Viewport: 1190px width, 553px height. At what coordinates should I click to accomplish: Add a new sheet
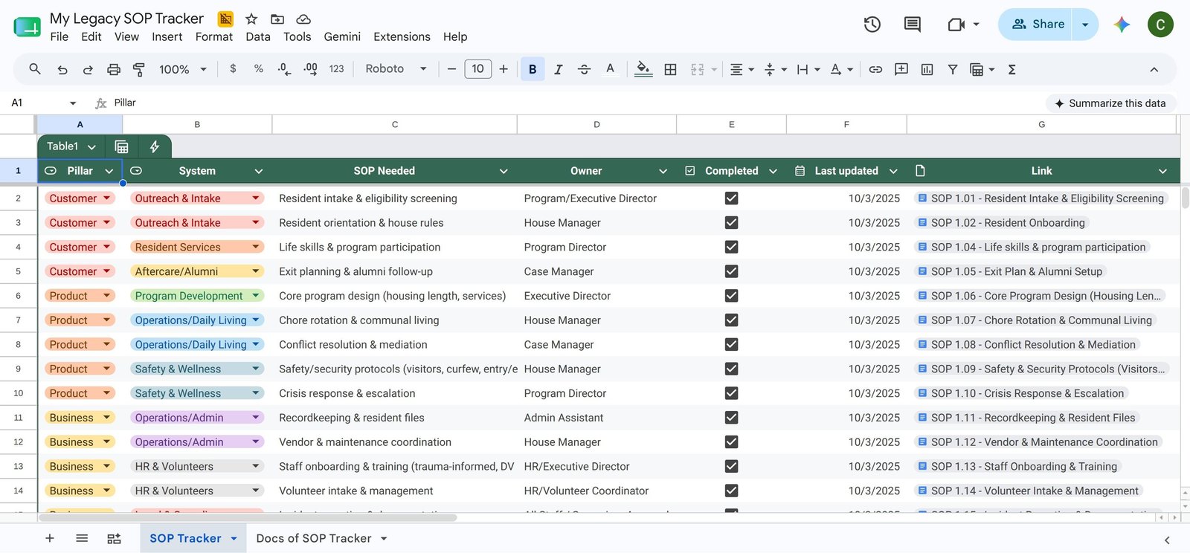pos(50,538)
